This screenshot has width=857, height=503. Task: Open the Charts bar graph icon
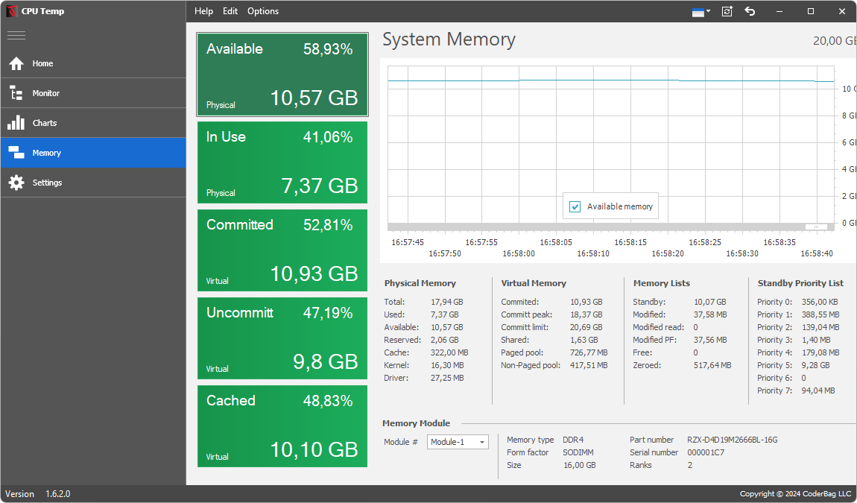coord(16,123)
